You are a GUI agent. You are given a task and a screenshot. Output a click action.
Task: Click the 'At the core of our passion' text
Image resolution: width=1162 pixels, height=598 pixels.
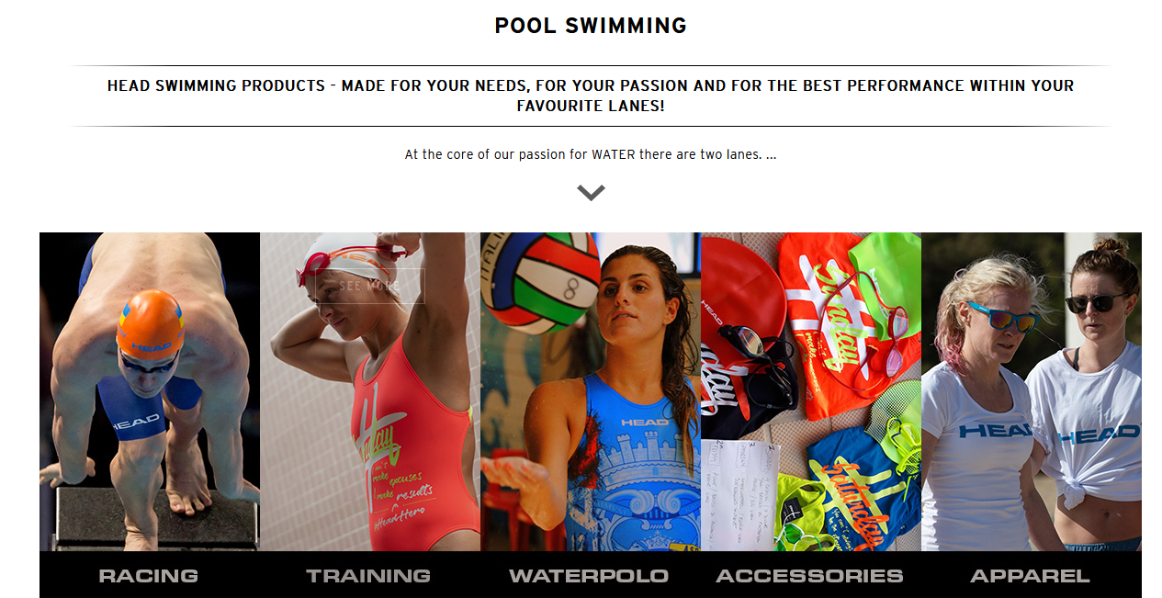click(591, 154)
